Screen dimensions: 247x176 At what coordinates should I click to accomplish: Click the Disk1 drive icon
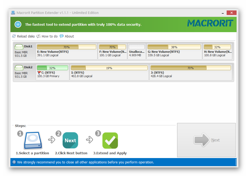click(19, 47)
